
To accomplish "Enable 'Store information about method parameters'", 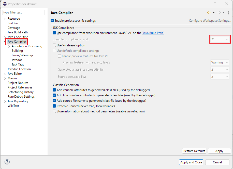I will 54,111.
